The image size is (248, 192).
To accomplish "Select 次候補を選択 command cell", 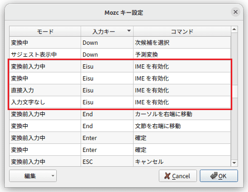I will click(182, 42).
